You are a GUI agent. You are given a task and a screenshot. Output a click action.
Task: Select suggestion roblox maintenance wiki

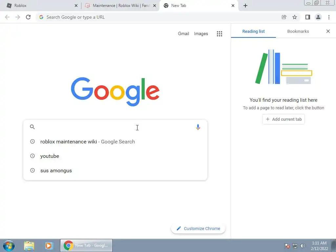[115, 142]
